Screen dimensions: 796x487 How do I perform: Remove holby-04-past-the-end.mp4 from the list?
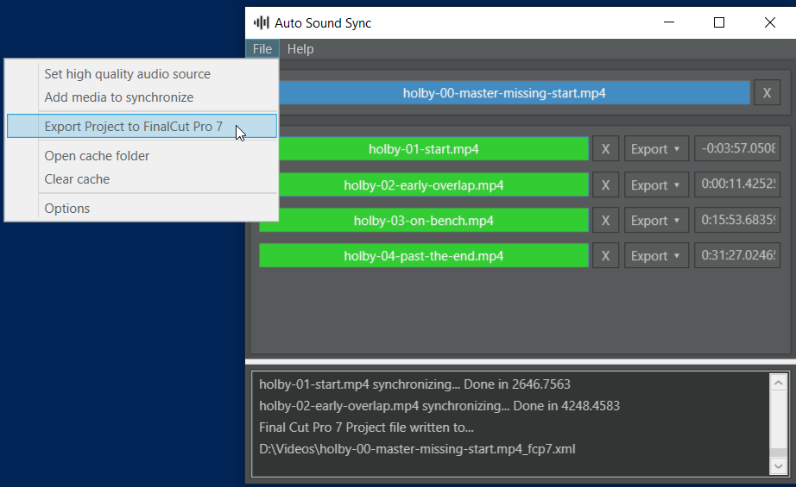(605, 256)
